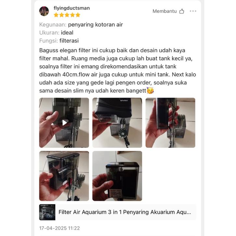Open second review photo showing filter top
236x236 pixels.
(117, 123)
